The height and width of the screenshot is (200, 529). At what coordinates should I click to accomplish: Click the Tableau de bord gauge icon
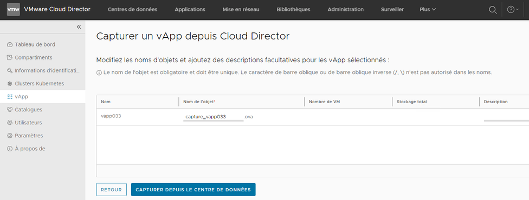click(9, 44)
